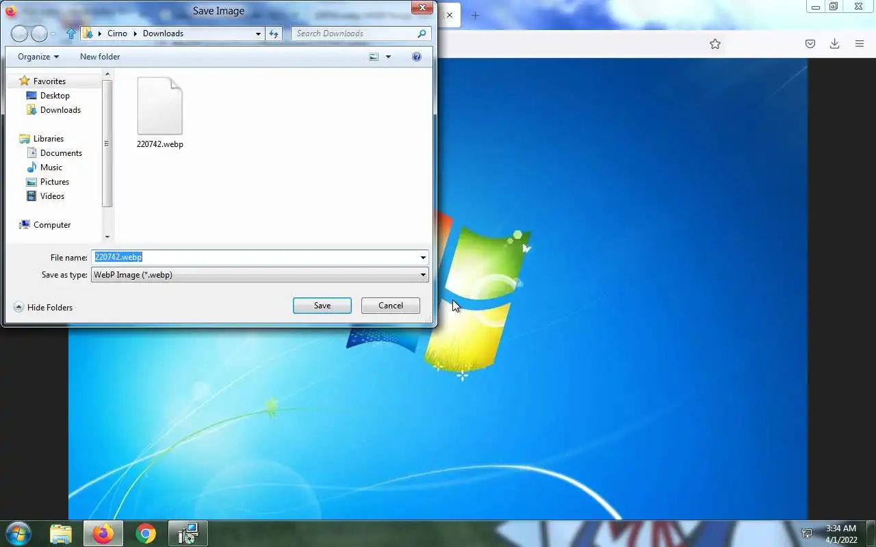Screen dimensions: 876x547
Task: Open Windows Explorer from the taskbar
Action: tap(61, 533)
